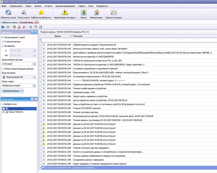
Task: Click the pin icon in Точки учета panel header
Action: (36, 99)
